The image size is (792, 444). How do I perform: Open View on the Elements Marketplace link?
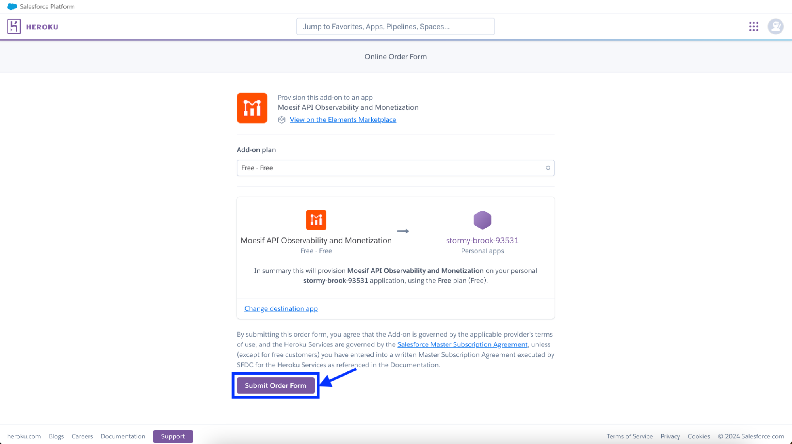pyautogui.click(x=343, y=120)
